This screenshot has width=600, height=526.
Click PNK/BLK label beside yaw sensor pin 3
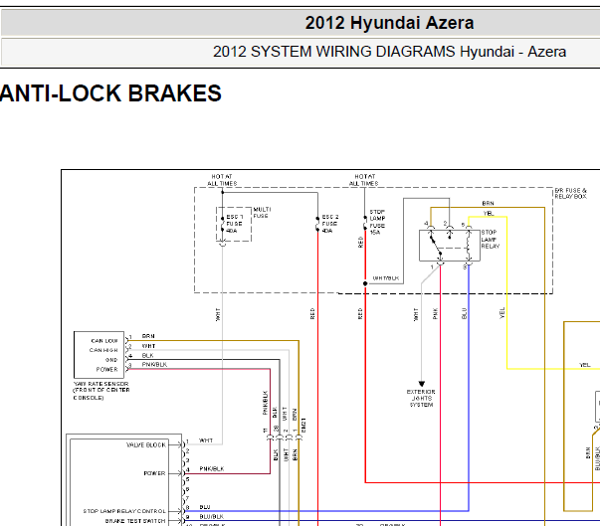(154, 364)
